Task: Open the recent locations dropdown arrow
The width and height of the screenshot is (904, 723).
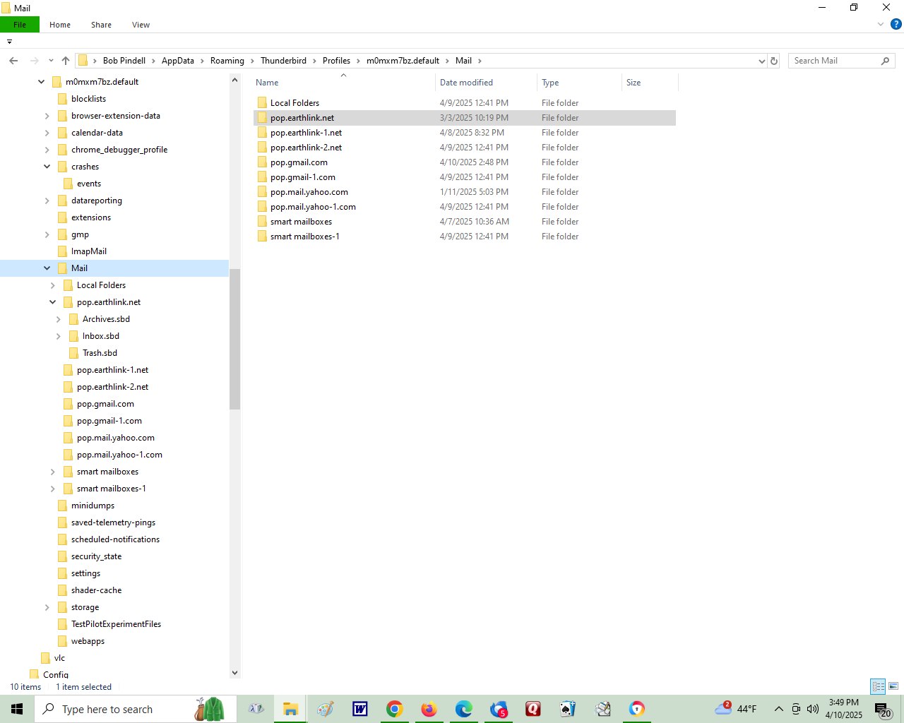Action: pyautogui.click(x=51, y=61)
